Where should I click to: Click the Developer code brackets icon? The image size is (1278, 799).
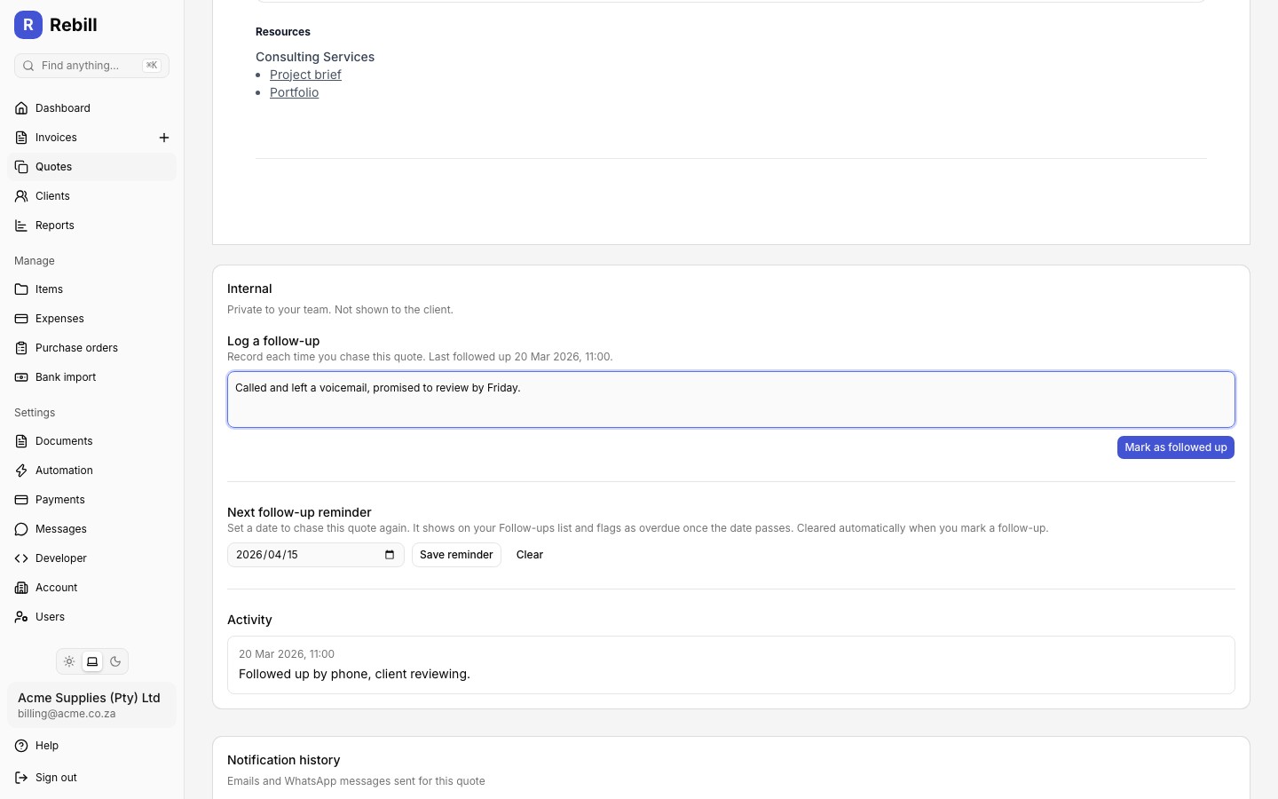coord(21,558)
